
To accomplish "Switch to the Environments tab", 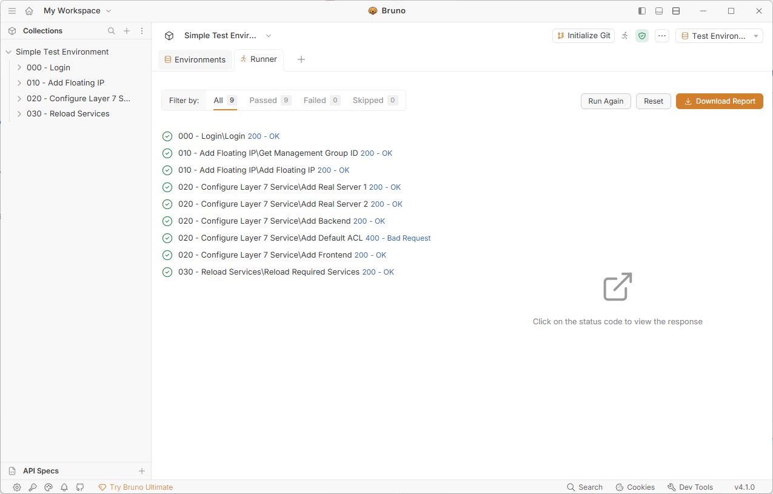I will [195, 60].
